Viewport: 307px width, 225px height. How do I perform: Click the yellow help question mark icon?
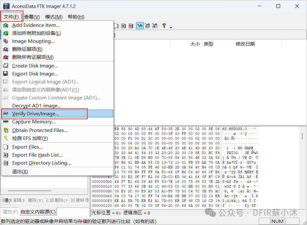pyautogui.click(x=164, y=26)
